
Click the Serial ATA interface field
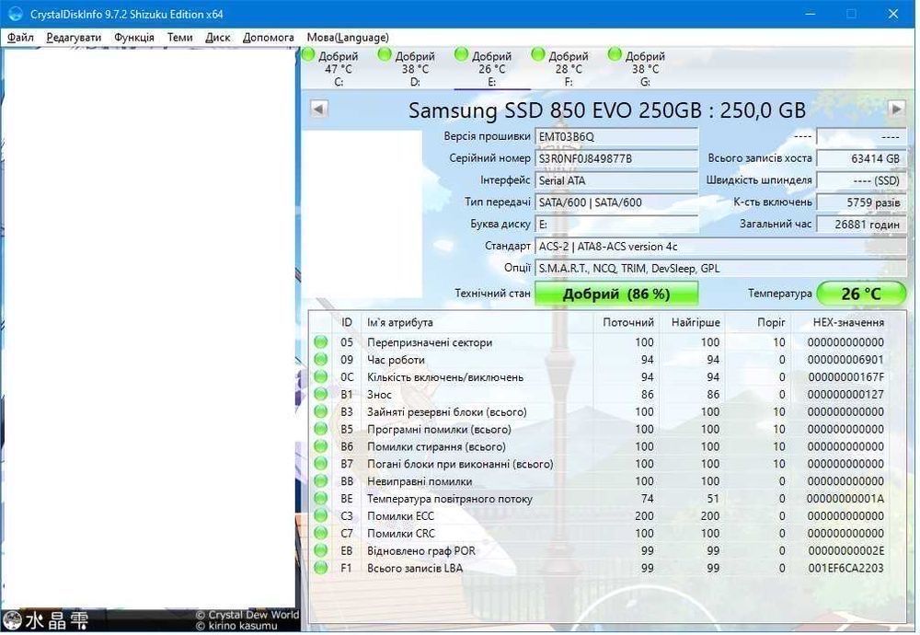616,180
